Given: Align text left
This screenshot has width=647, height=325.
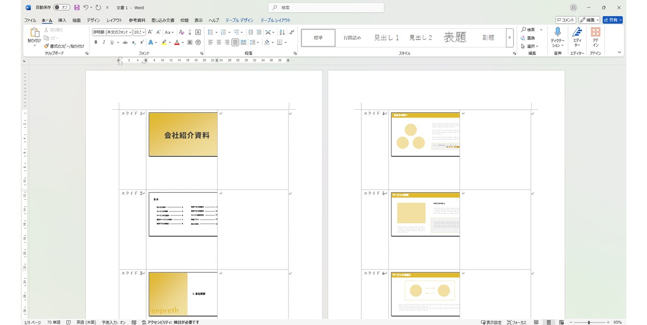Looking at the screenshot, I should pos(211,42).
